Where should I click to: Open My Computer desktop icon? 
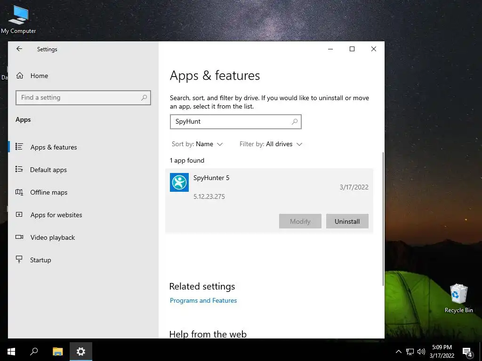18,19
